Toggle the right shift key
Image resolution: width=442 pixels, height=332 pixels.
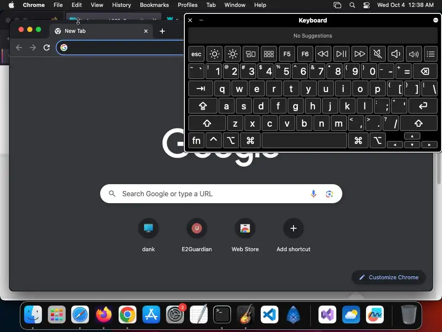point(419,123)
